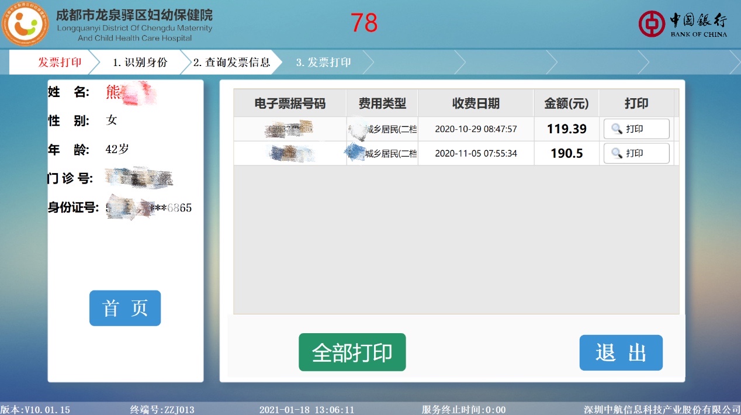Screen dimensions: 741x415
Task: Sort by 收费日期 column header
Action: 476,103
